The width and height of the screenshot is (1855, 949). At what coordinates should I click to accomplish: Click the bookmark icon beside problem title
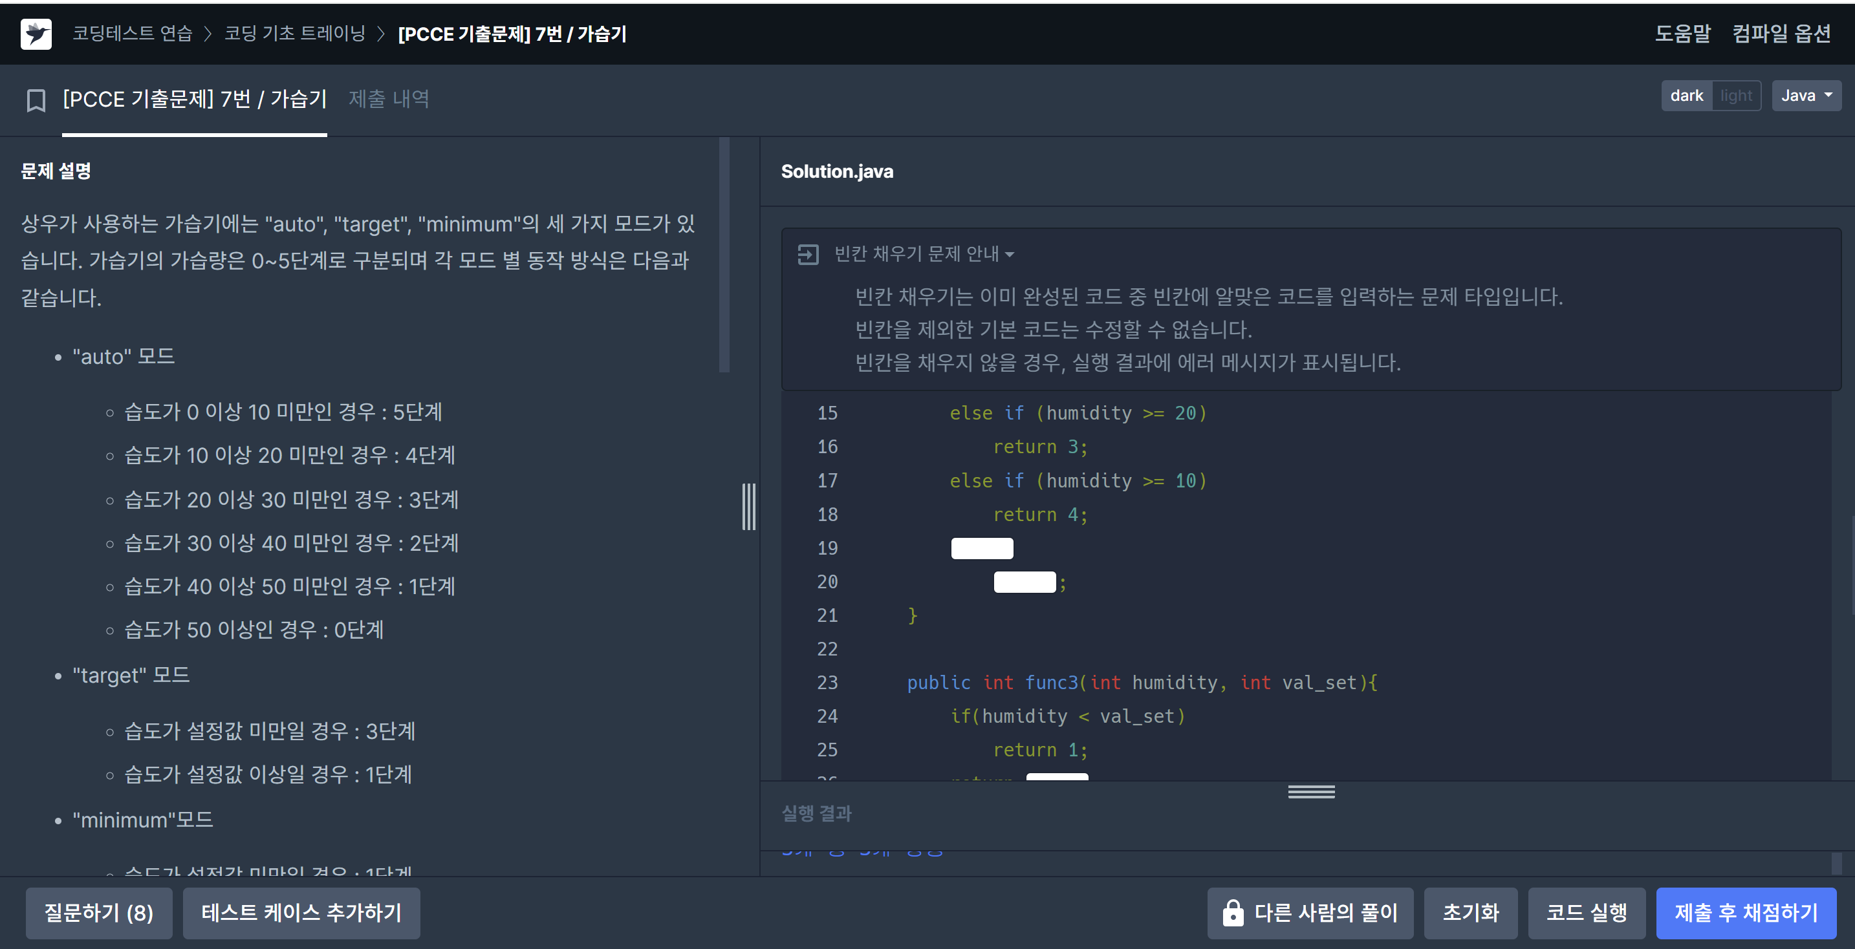pyautogui.click(x=36, y=100)
